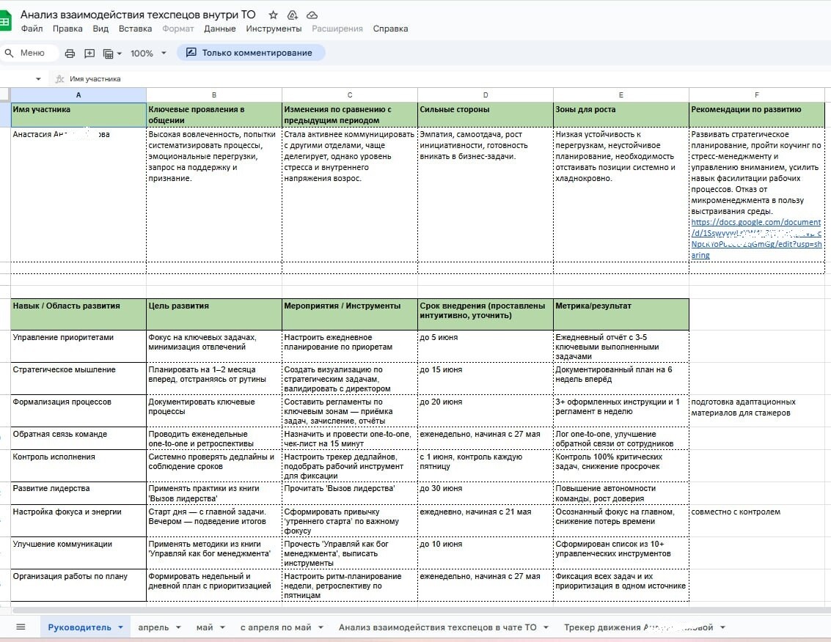Expand the Трекер движения tab arrow

tap(722, 627)
